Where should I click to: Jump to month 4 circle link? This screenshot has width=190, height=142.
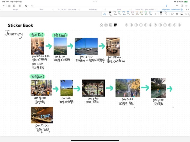[x=141, y=25]
